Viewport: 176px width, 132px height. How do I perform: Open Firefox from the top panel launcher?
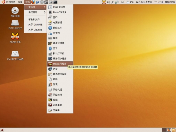tap(33, 2)
